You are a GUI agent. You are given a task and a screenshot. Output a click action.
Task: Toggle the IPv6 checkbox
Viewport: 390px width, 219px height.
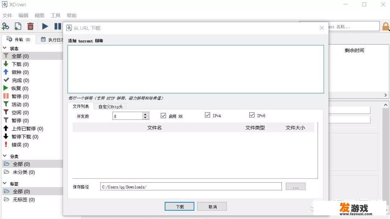point(252,115)
